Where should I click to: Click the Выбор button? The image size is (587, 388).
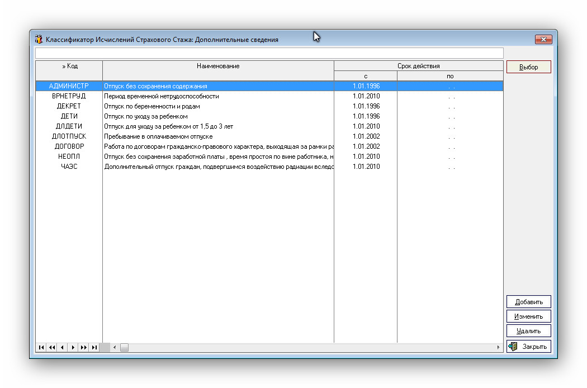(x=528, y=67)
